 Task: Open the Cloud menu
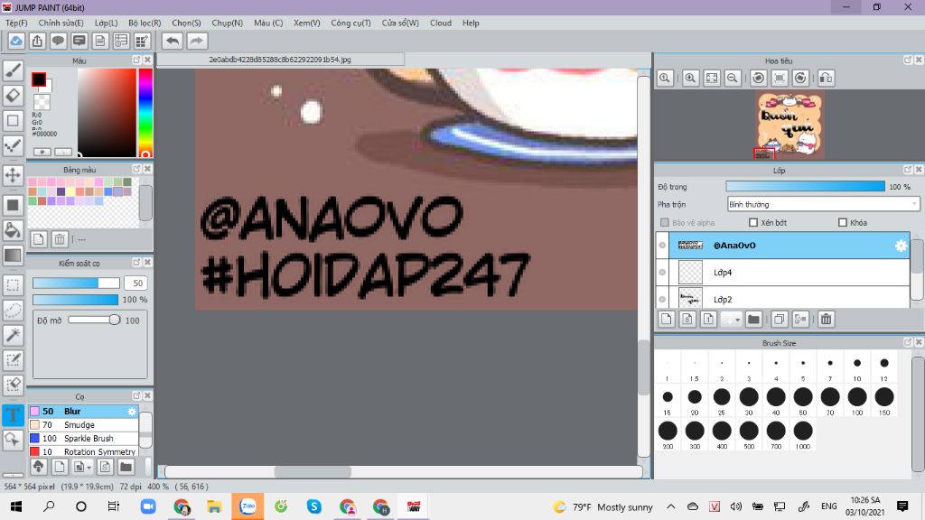[x=440, y=23]
